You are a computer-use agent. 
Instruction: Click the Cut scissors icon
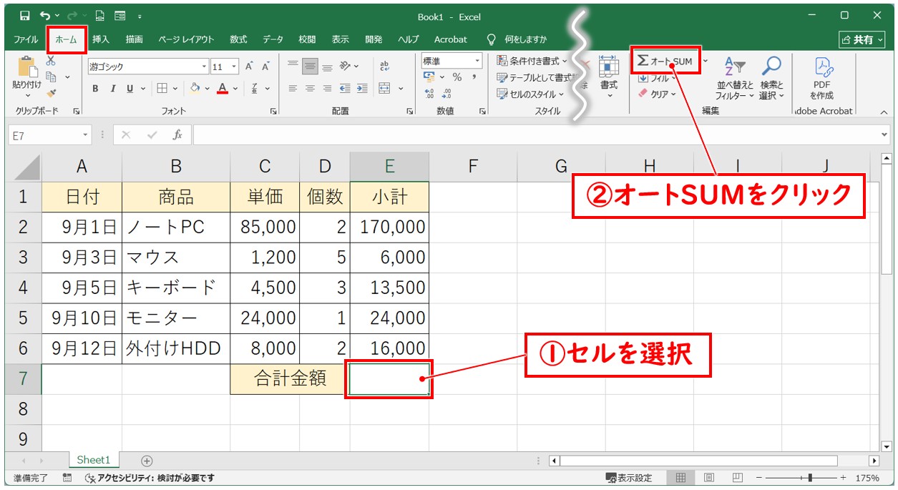pyautogui.click(x=51, y=62)
